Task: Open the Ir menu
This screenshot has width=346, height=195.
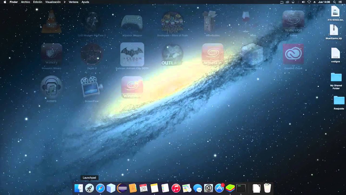Action: [65, 2]
